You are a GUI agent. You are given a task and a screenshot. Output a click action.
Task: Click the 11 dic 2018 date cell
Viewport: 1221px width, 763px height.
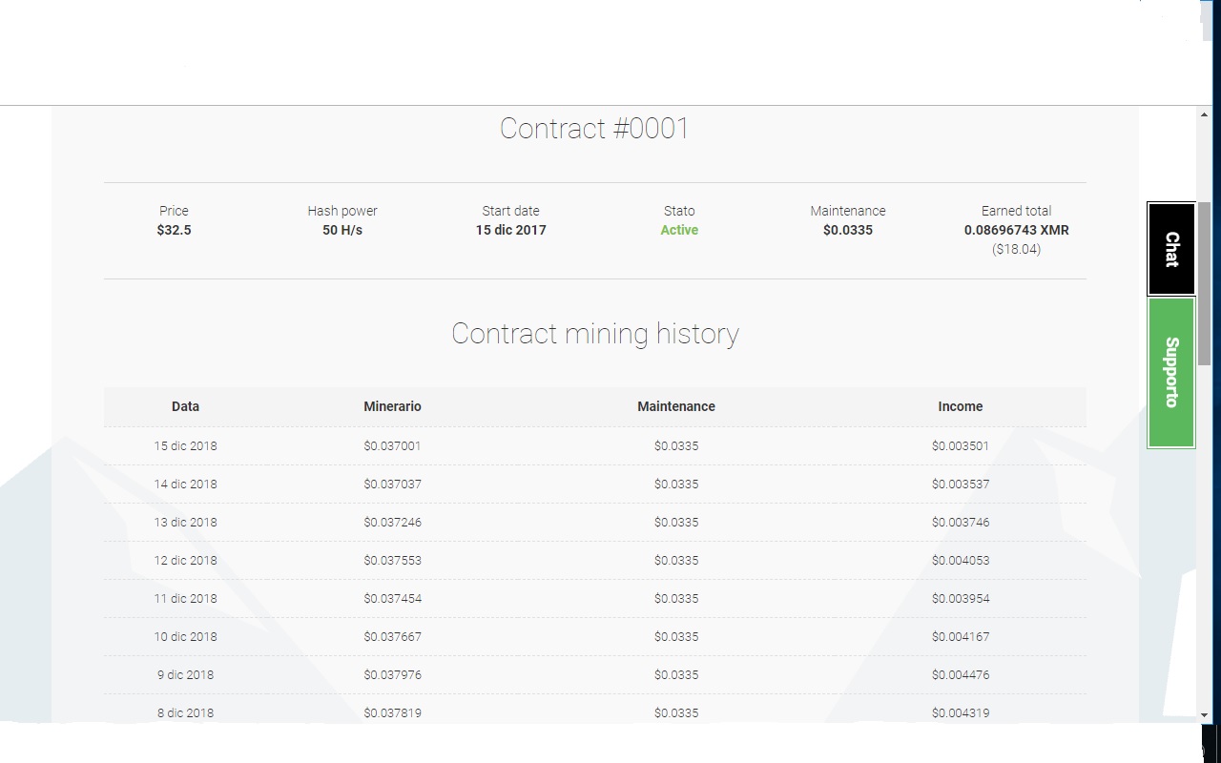point(185,598)
